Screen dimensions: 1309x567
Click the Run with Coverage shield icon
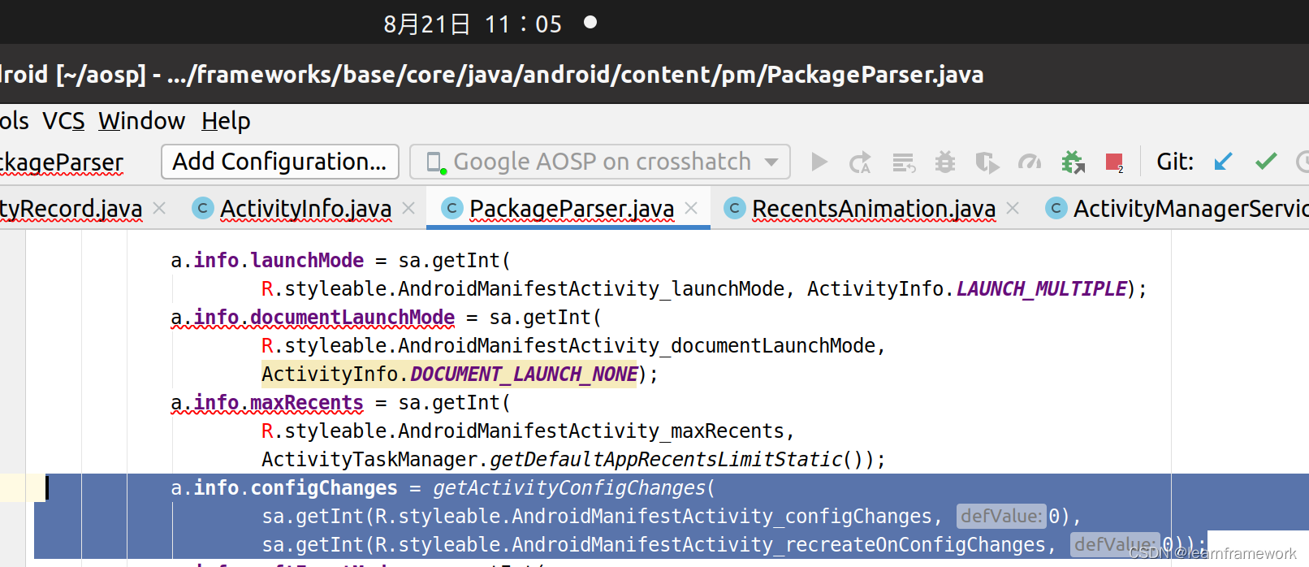coord(987,162)
